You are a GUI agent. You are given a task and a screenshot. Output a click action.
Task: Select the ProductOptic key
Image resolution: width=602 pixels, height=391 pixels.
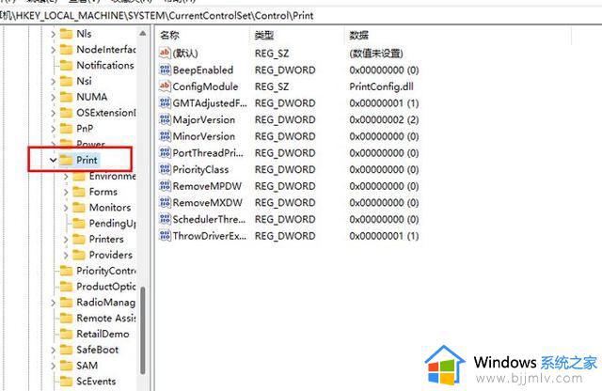pos(106,287)
